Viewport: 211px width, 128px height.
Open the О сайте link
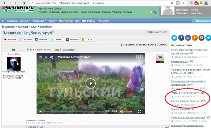[43, 12]
